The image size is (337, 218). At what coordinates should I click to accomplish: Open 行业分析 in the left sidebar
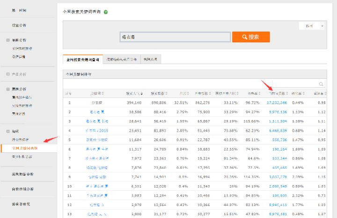[x=19, y=25]
